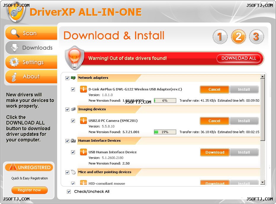The image size is (276, 204).
Task: Click "Estimated time left: 00:09:50"
Action: click(238, 101)
